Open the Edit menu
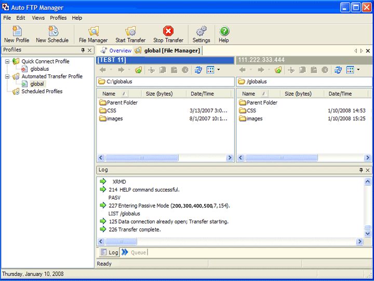 (21, 18)
